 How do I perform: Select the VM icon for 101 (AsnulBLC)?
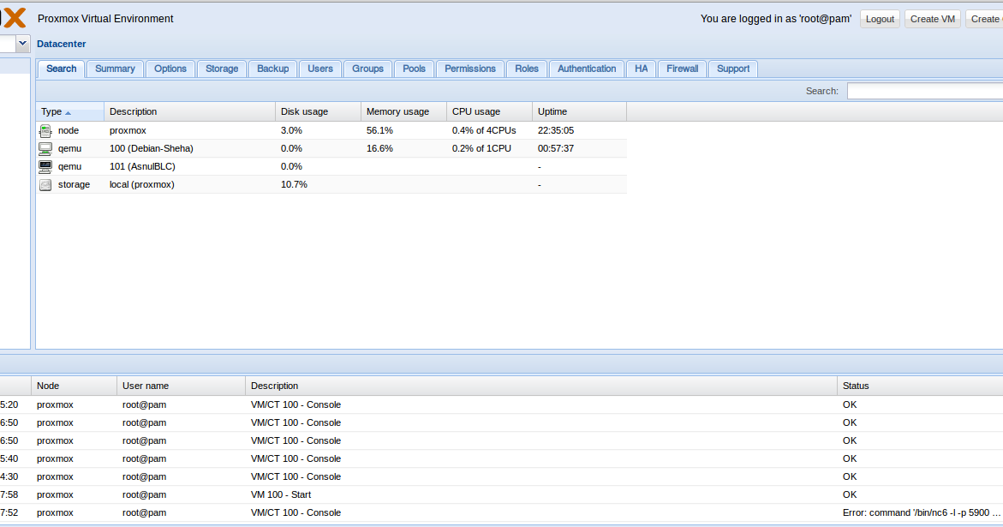click(45, 165)
